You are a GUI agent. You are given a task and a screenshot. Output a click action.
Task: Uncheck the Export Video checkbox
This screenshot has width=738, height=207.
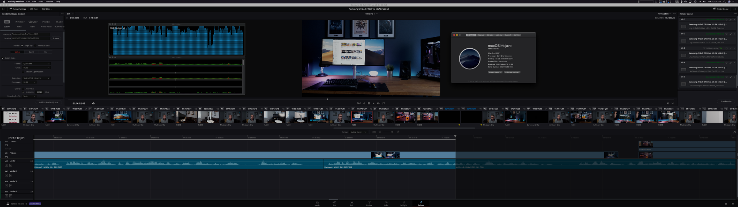pos(3,58)
